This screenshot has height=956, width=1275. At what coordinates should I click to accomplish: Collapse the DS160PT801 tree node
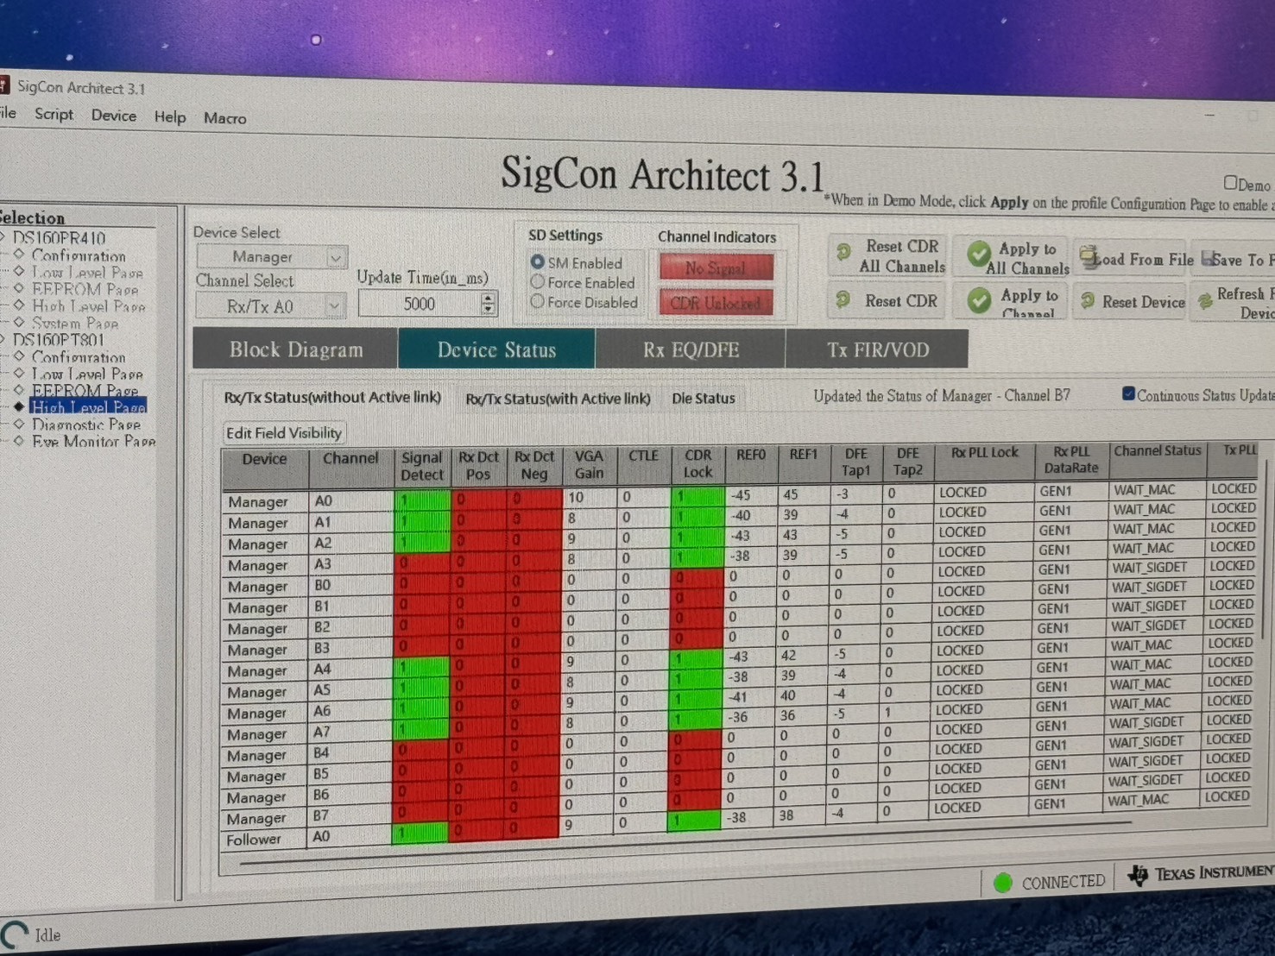click(x=3, y=338)
